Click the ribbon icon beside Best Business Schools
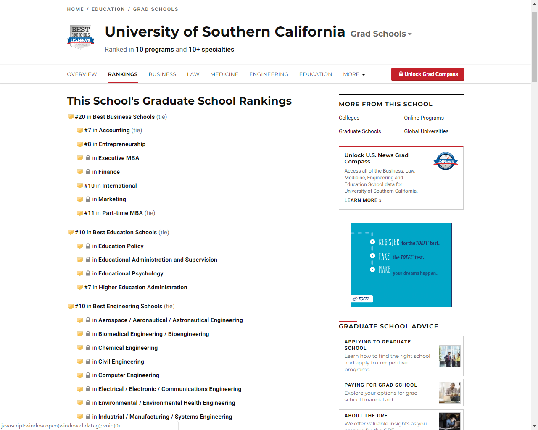 pyautogui.click(x=71, y=117)
